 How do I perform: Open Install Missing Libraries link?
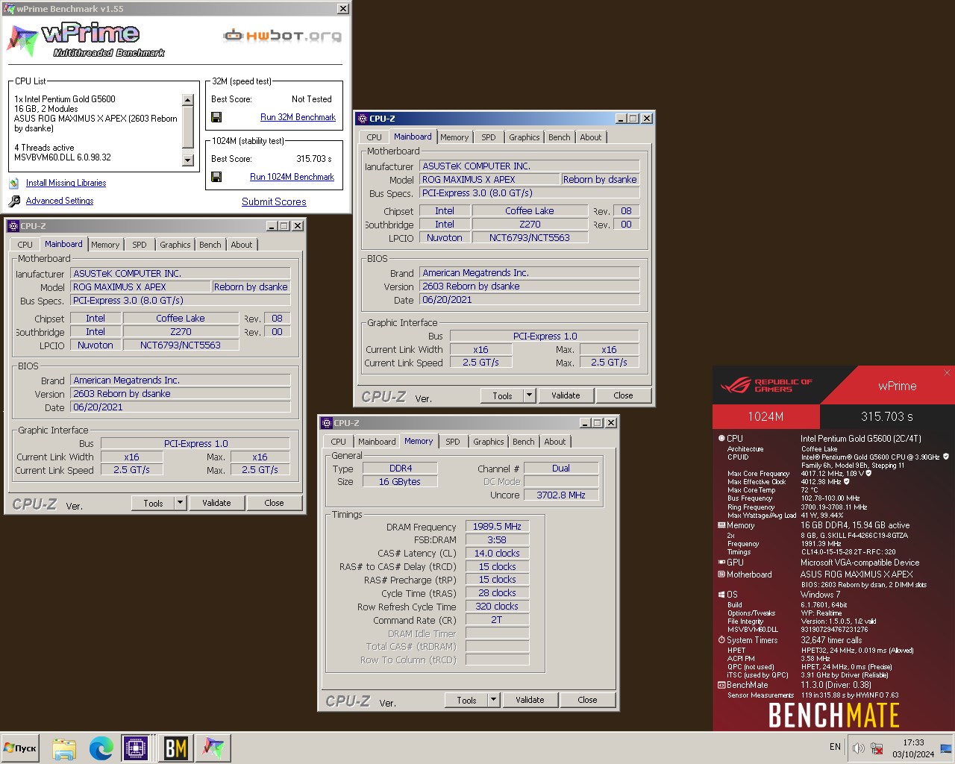pyautogui.click(x=66, y=183)
